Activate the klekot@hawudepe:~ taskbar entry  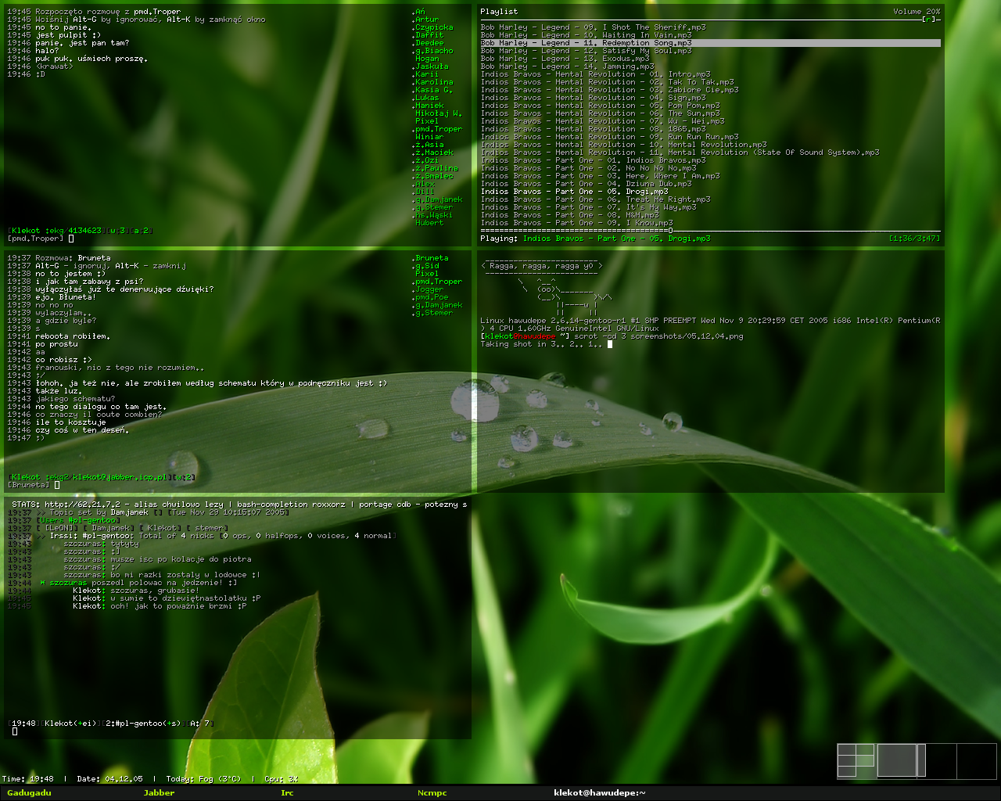click(600, 792)
